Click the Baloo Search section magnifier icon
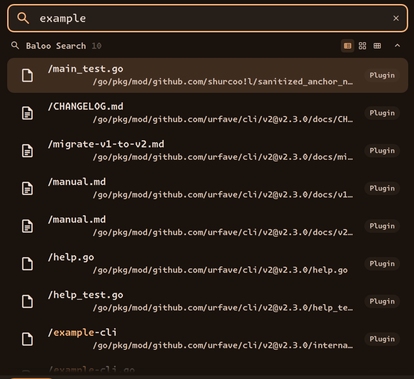Screen dimensions: 414x379 point(15,45)
